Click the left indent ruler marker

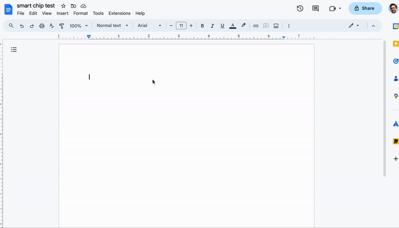pyautogui.click(x=89, y=37)
